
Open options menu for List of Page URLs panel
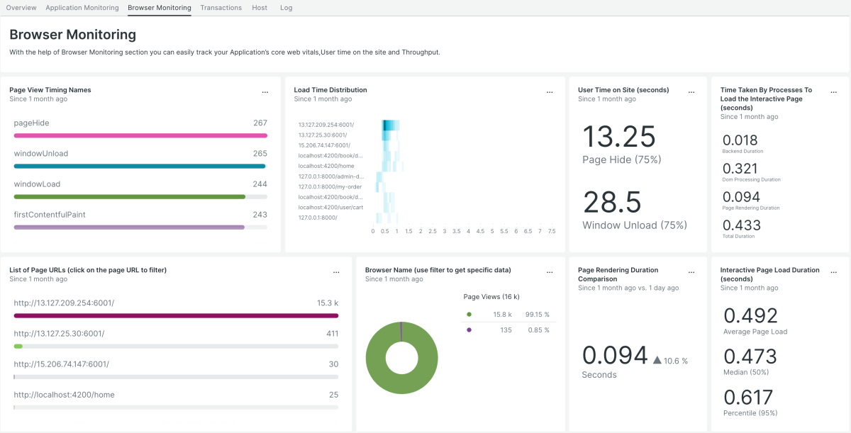pos(336,271)
